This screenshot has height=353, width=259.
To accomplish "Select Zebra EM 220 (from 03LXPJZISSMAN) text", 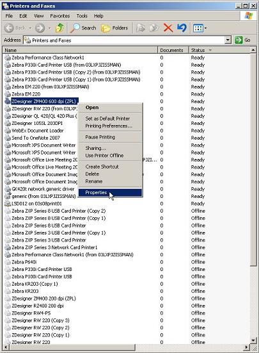I will pyautogui.click(x=51, y=86).
